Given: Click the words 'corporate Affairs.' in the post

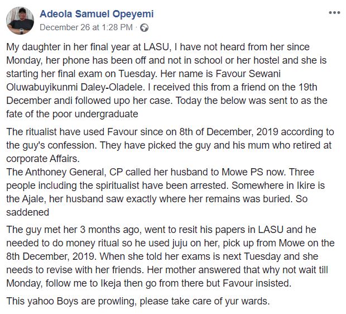Looking at the screenshot, I should click(43, 159).
